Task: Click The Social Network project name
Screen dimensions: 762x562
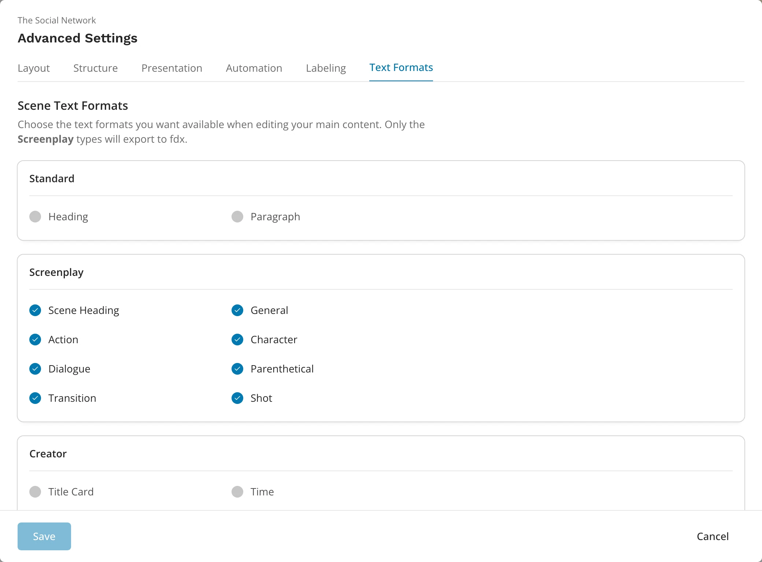Action: 57,20
